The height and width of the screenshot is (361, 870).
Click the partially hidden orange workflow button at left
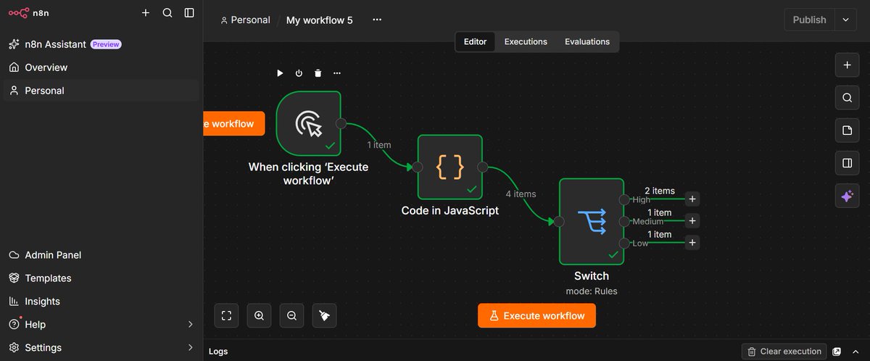(x=234, y=123)
